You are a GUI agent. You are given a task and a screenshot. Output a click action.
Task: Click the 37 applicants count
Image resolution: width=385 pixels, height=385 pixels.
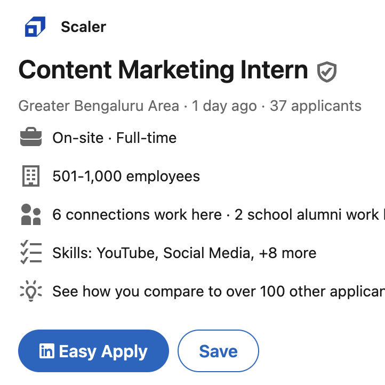click(316, 106)
